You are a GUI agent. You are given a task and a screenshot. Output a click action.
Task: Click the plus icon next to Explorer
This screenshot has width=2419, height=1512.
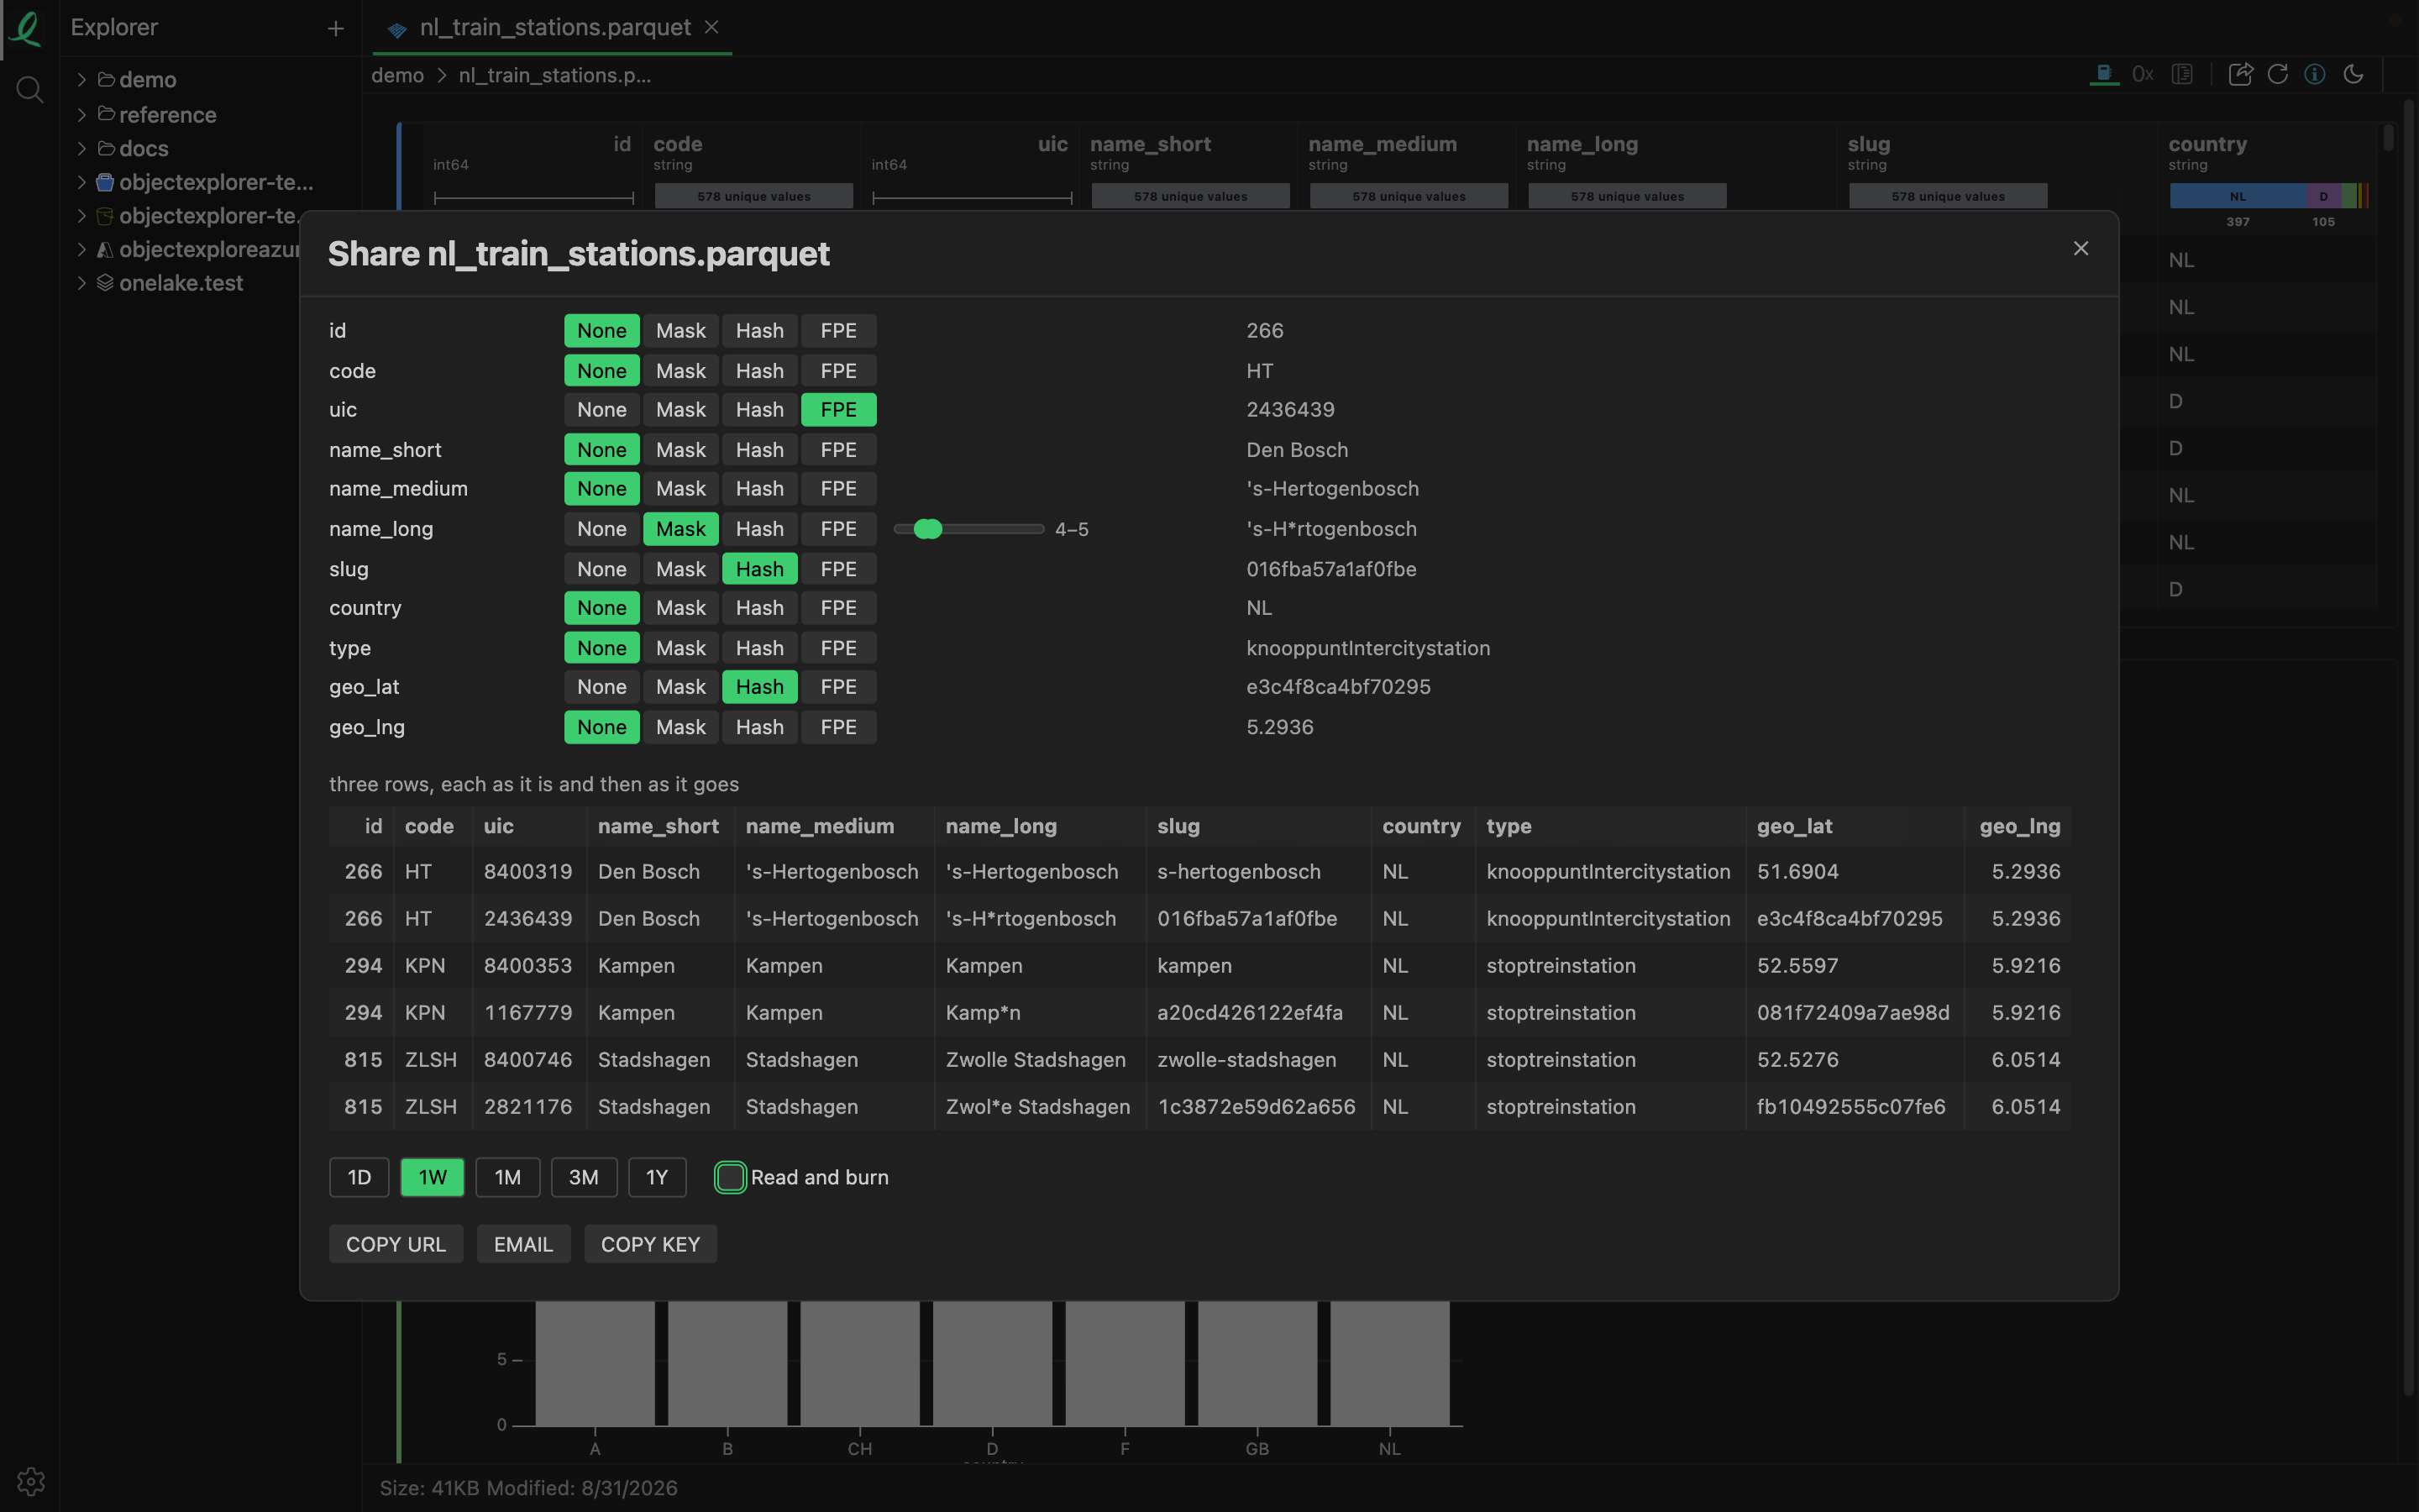(336, 28)
